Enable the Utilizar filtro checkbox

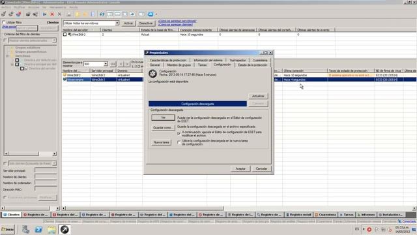[4, 22]
